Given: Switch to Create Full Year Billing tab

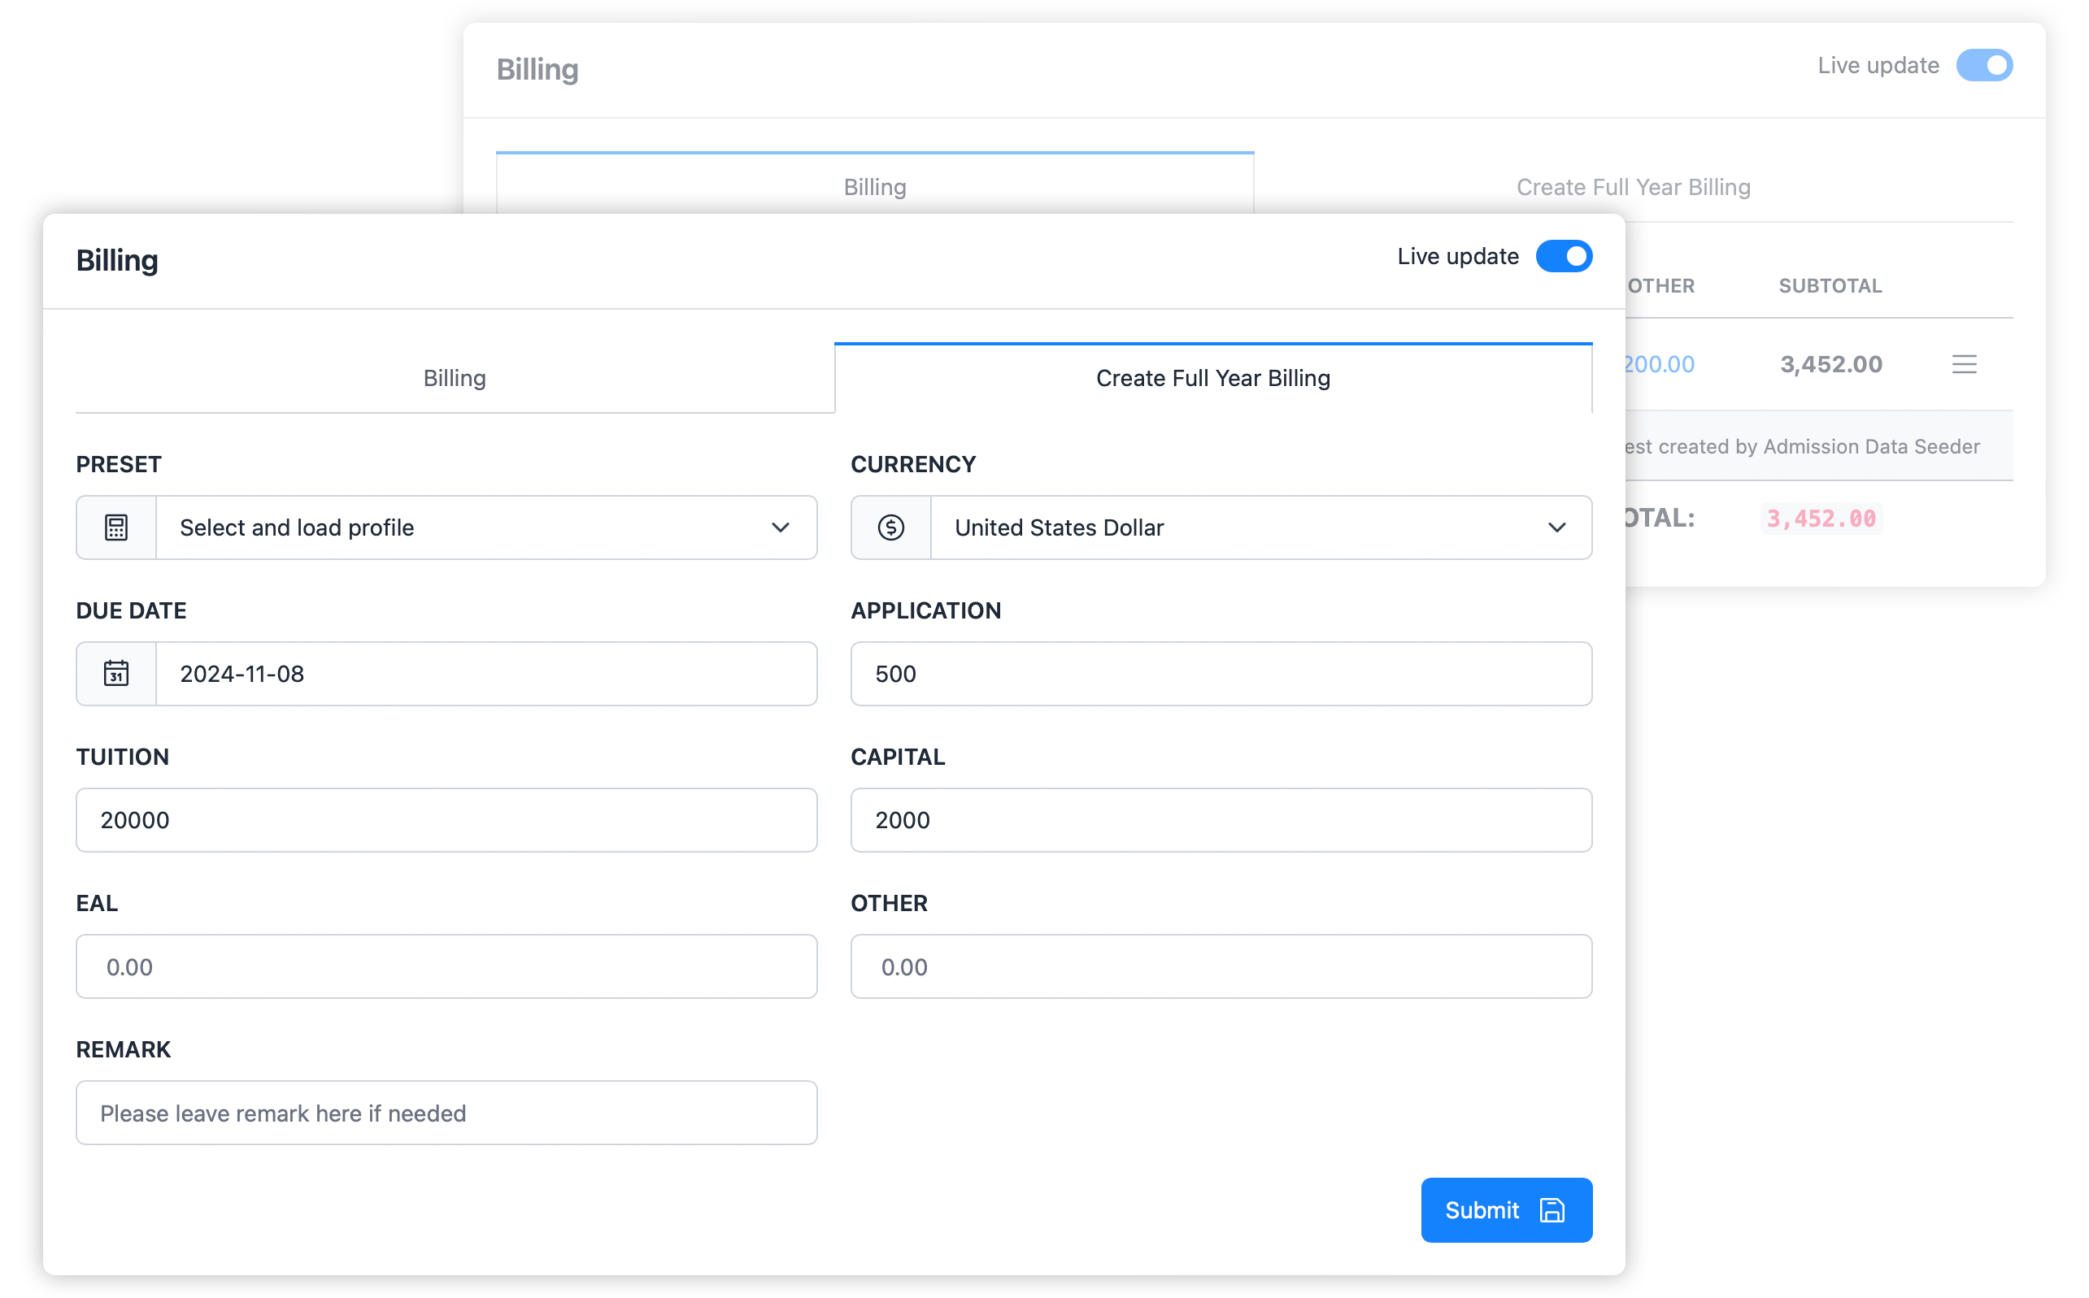Looking at the screenshot, I should pyautogui.click(x=1212, y=377).
